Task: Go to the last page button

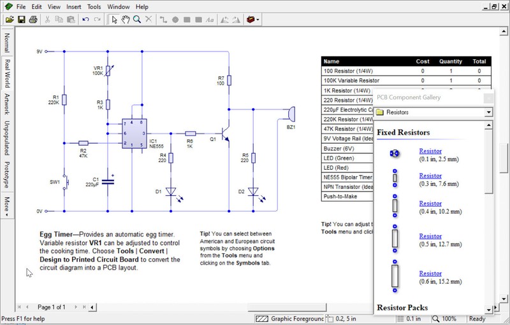Action: 84,307
